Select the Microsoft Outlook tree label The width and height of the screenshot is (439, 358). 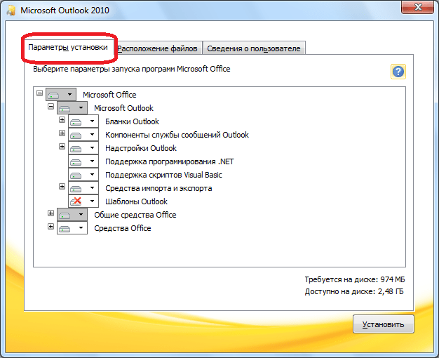coord(123,108)
